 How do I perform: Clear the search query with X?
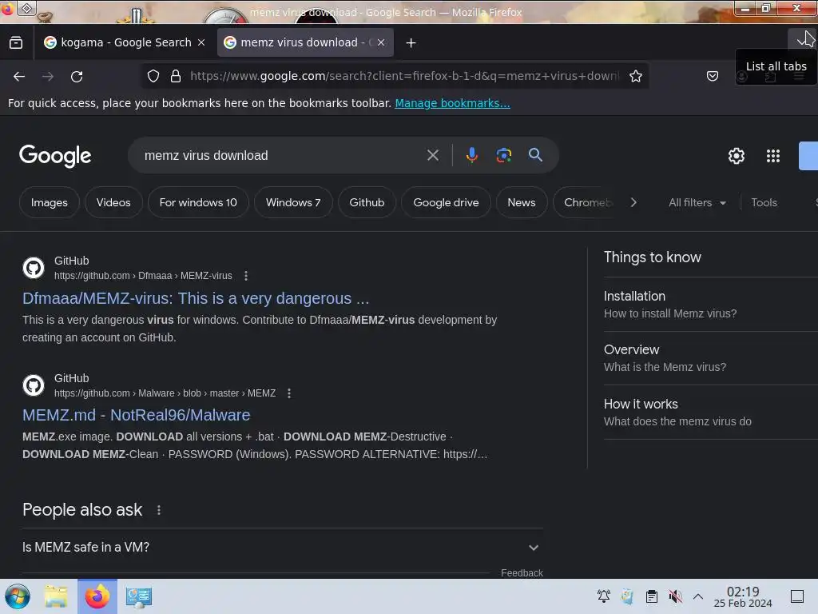click(432, 155)
